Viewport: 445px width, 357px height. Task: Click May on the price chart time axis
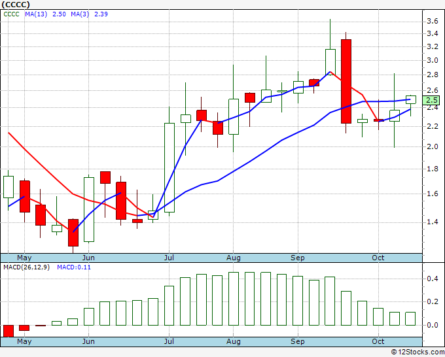coord(24,258)
